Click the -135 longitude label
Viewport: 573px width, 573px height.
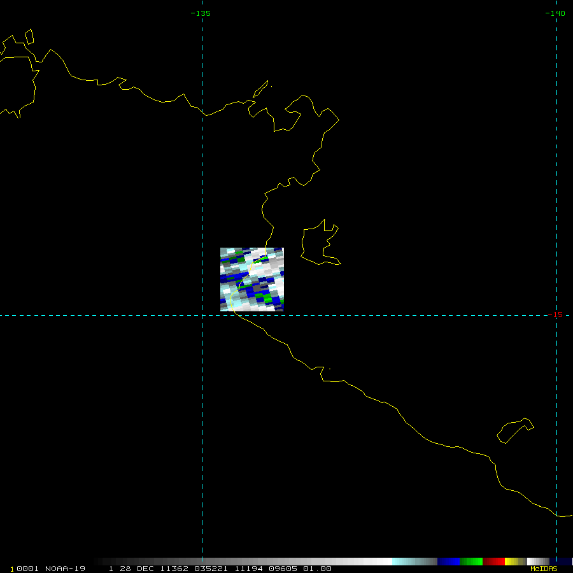click(201, 13)
